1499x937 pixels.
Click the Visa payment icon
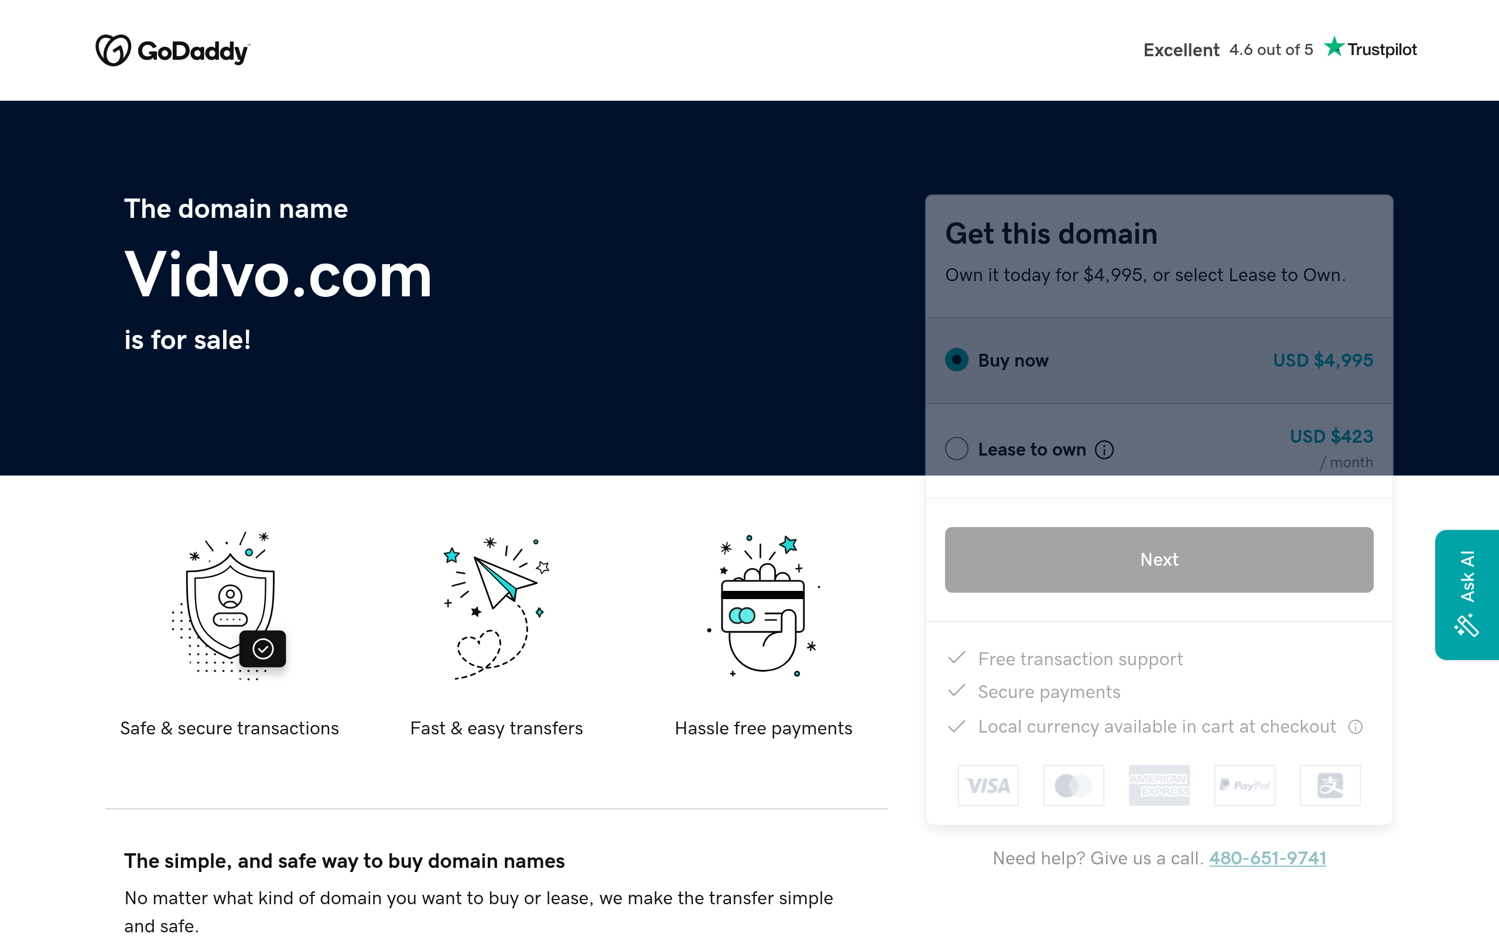[988, 785]
